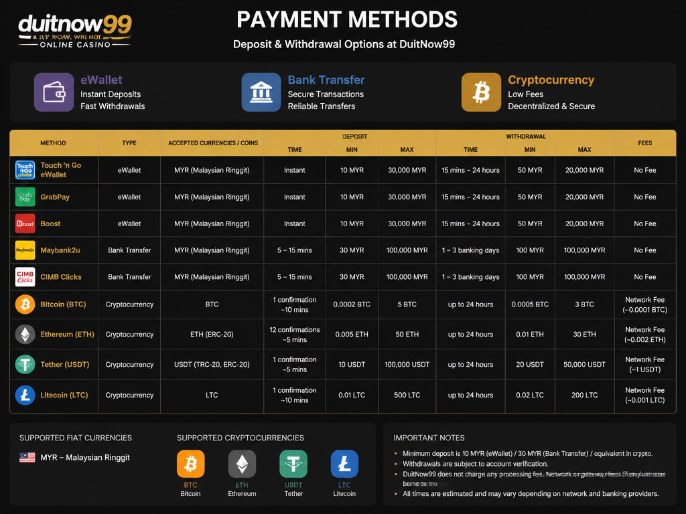Click the note about estimated times

pos(531,494)
